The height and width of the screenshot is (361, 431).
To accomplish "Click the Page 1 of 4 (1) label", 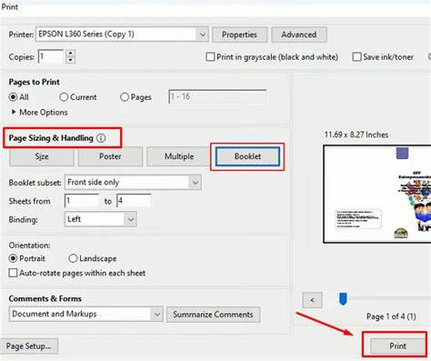I will point(391,316).
